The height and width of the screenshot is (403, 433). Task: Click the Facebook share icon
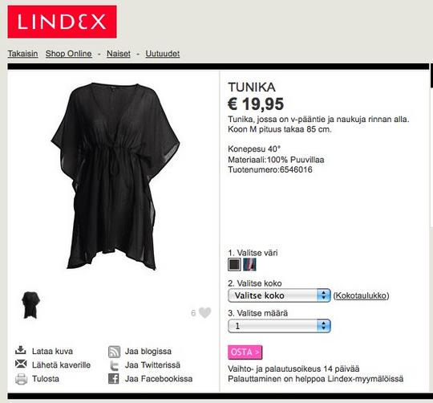[114, 378]
